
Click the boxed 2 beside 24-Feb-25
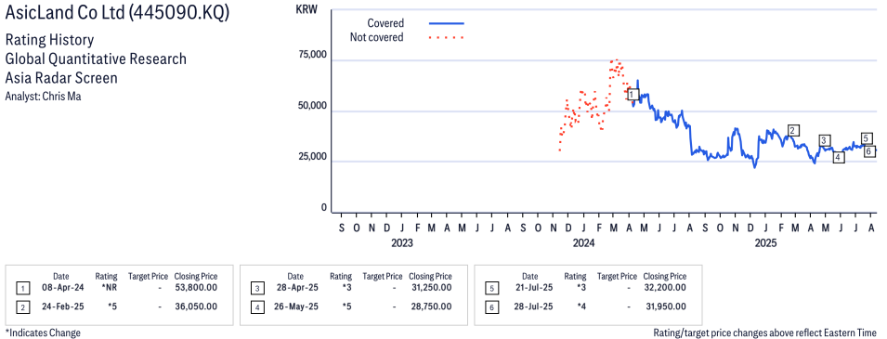[22, 306]
